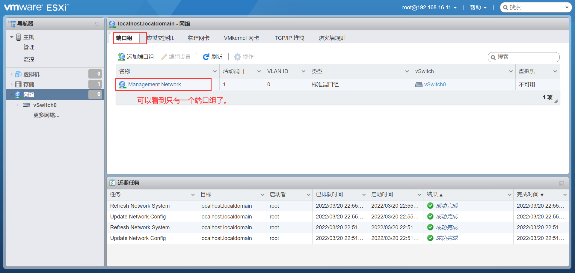Expand the vSwitch0 tree node
Image resolution: width=575 pixels, height=273 pixels.
tap(18, 105)
